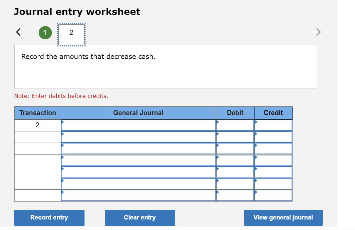Click third row Credit amount field
The image size is (355, 230).
[273, 149]
